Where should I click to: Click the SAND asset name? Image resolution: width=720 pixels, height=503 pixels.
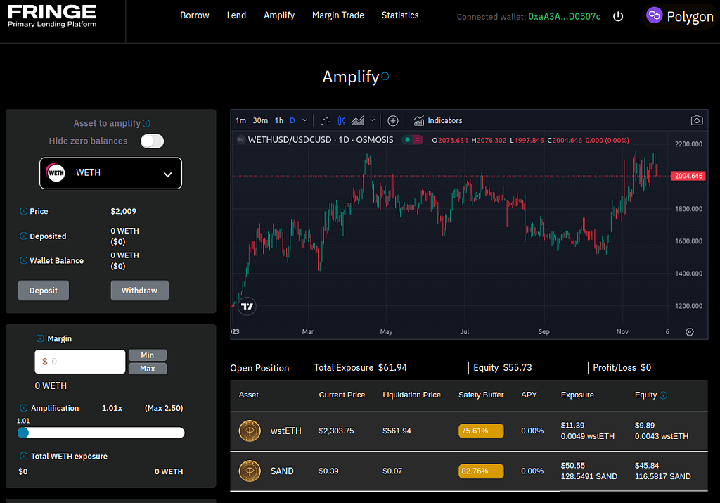[x=282, y=471]
